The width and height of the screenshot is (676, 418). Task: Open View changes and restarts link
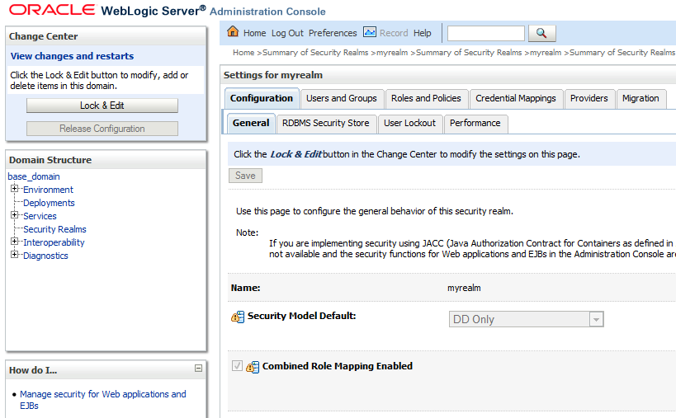point(72,56)
